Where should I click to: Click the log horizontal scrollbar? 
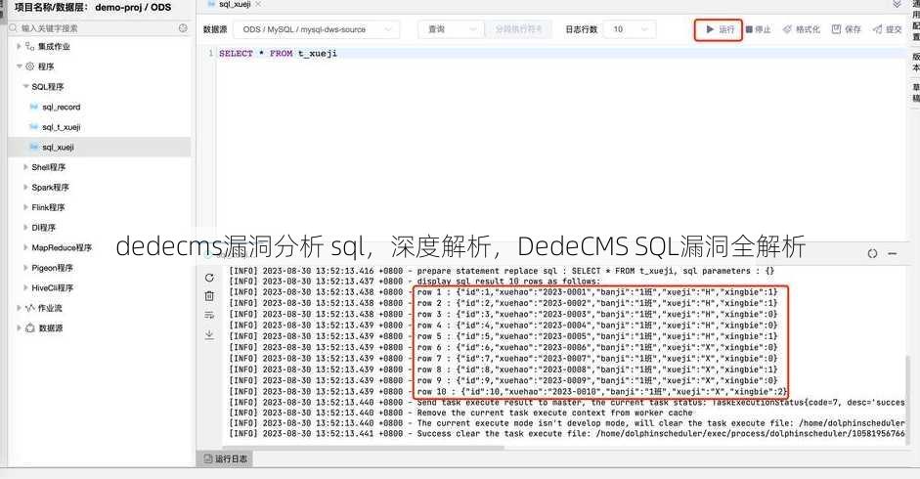coord(363,448)
